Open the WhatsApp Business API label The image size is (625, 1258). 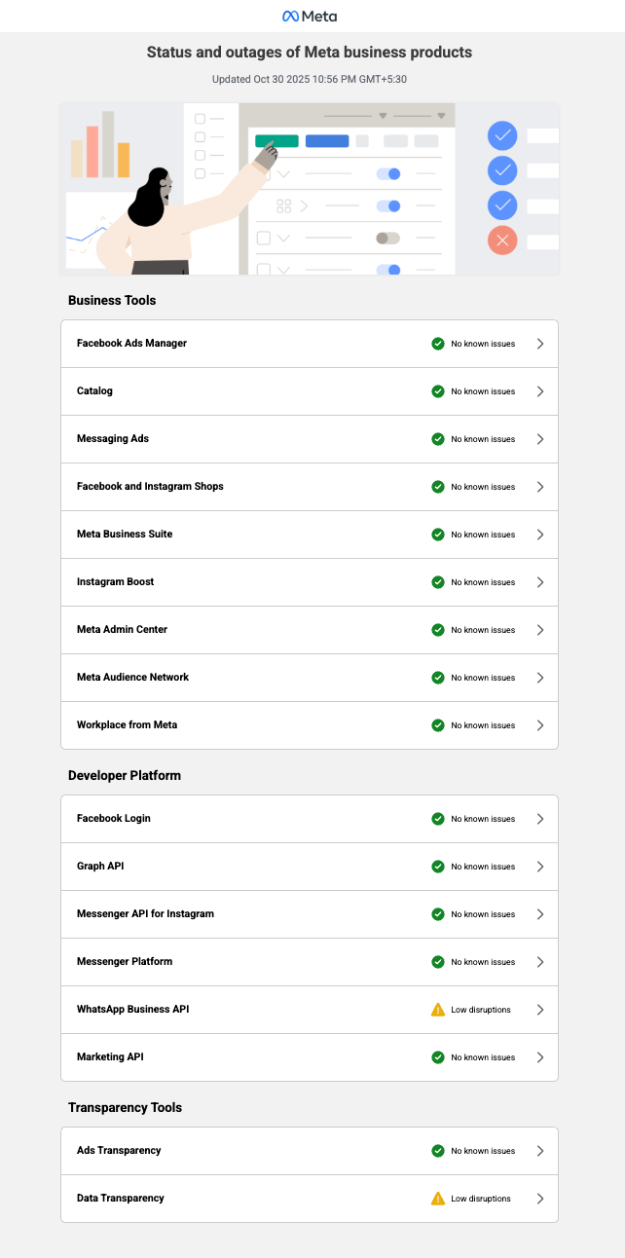[132, 1010]
